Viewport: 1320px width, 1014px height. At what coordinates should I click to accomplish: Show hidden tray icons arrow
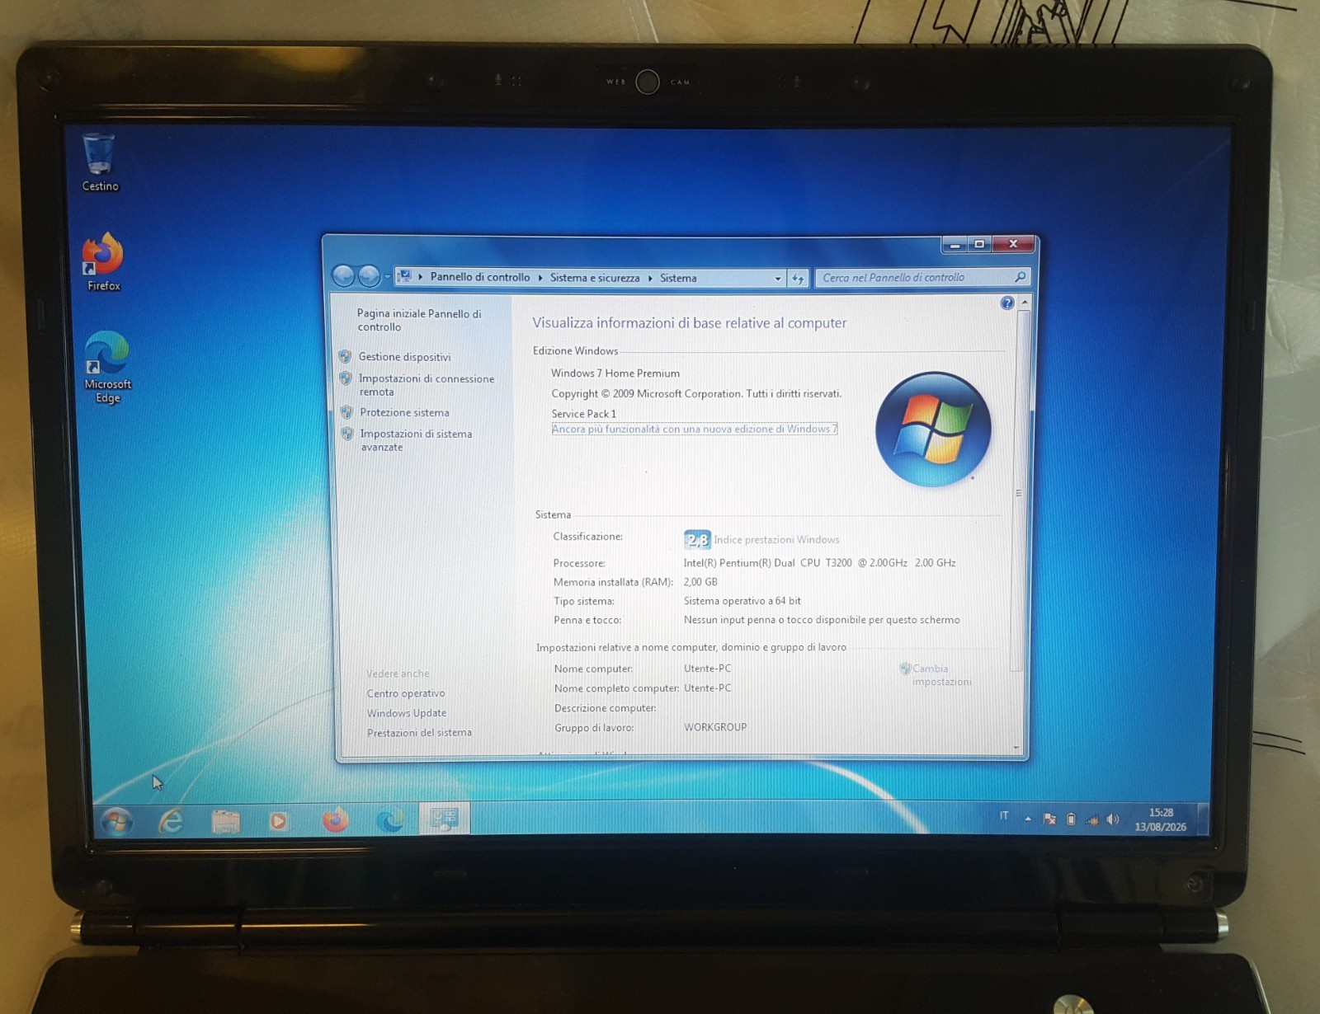point(1028,819)
